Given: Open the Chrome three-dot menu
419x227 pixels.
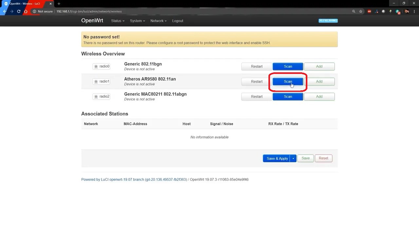Looking at the screenshot, I should coord(414,11).
